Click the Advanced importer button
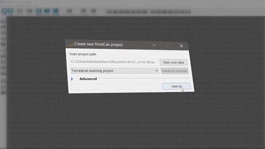 click(174, 71)
